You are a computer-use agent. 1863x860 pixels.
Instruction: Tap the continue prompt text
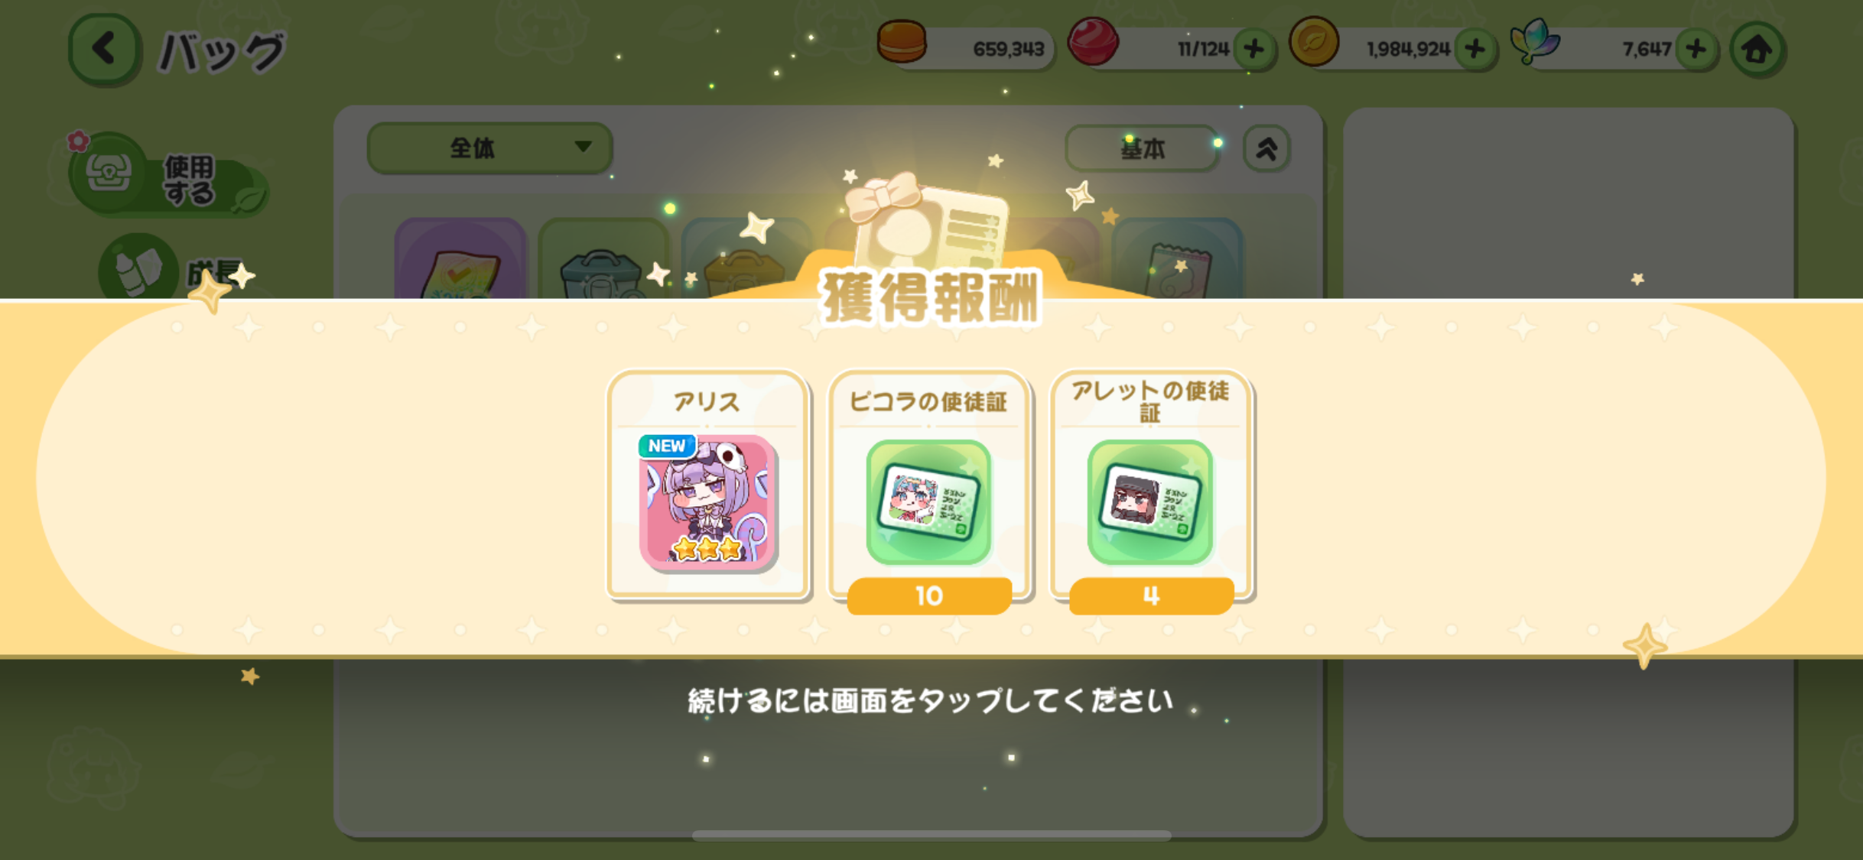tap(930, 700)
